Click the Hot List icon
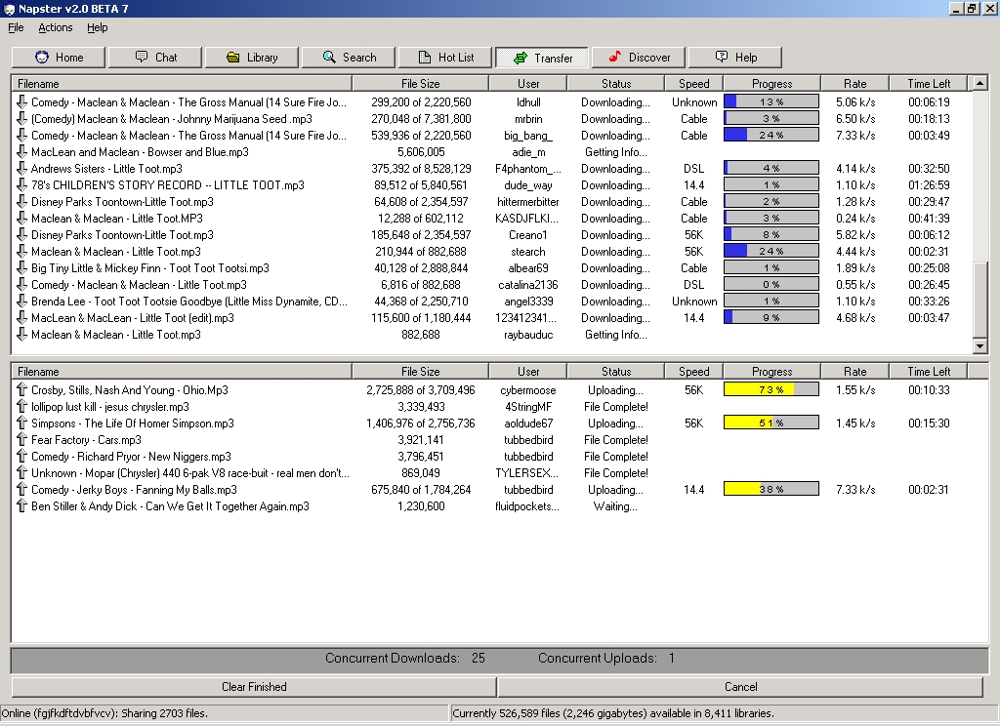Screen dimensions: 1000x726 point(425,58)
